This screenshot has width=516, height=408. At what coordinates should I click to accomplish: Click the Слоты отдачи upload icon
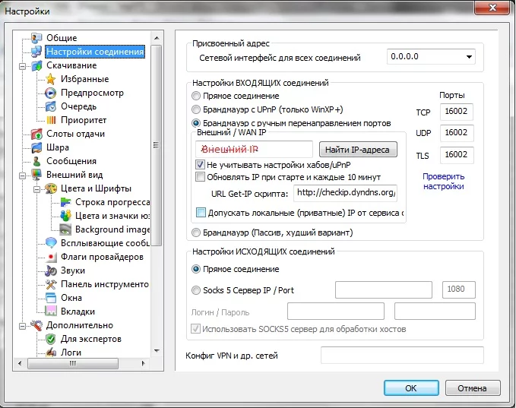[x=36, y=134]
